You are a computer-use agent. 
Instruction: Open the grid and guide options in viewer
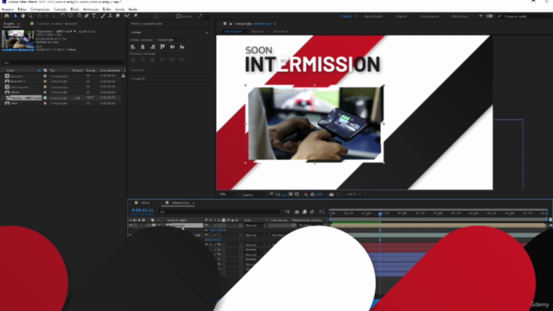point(296,194)
